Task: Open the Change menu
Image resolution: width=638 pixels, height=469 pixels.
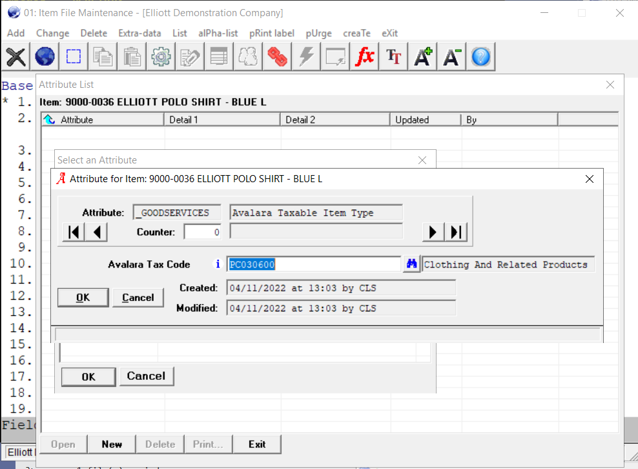Action: point(52,34)
